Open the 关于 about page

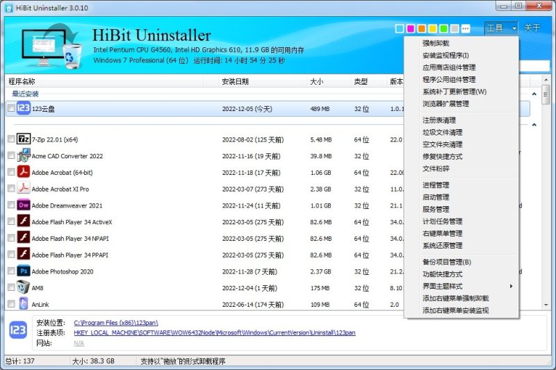532,28
